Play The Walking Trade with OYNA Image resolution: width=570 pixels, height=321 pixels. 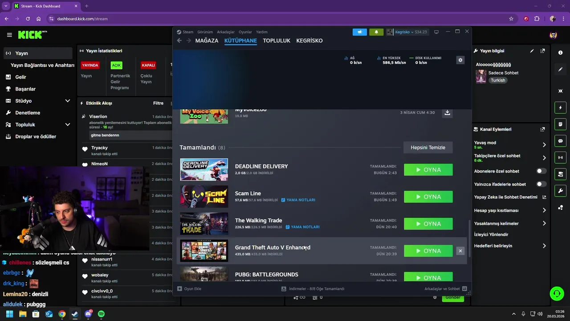pyautogui.click(x=428, y=224)
